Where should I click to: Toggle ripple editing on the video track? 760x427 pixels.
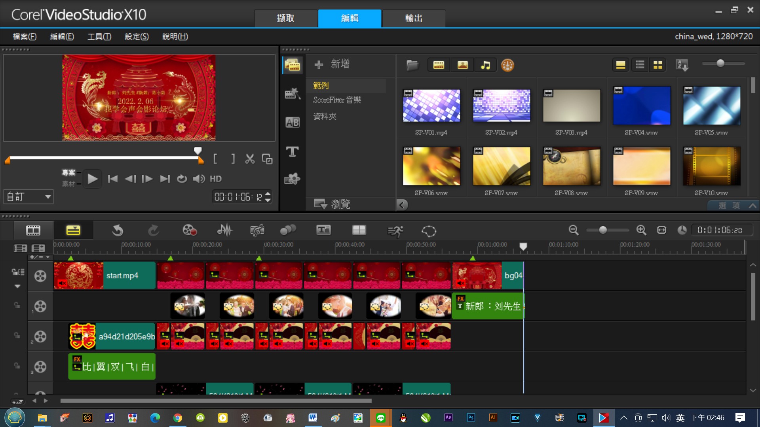click(x=17, y=272)
